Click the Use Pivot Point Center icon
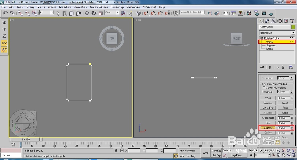 [123, 13]
